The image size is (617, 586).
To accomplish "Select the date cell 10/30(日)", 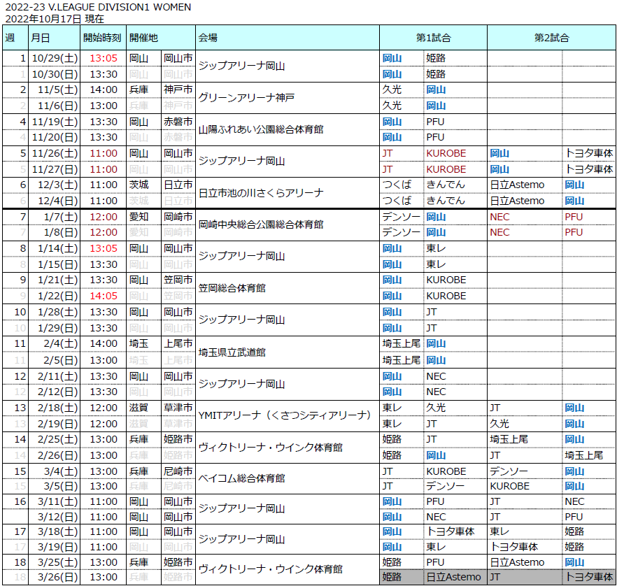I will 55,74.
